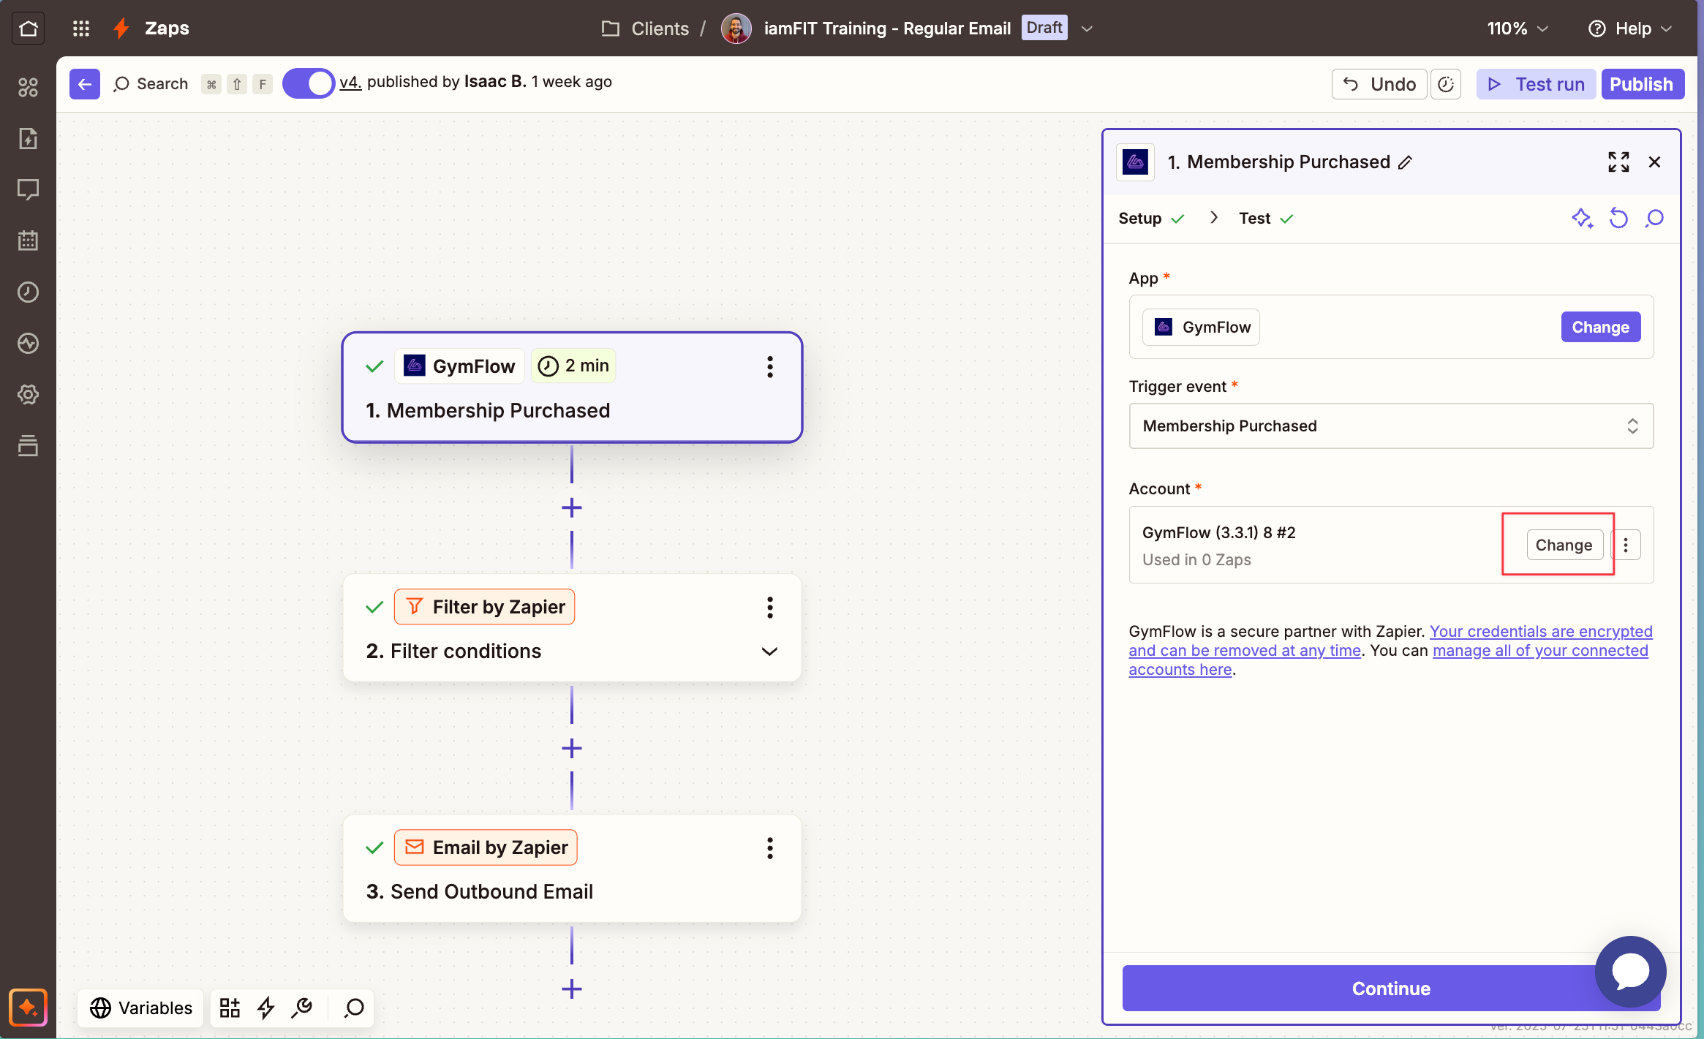Click Change button for the account
Screen dimensions: 1704x1039
coord(1564,545)
